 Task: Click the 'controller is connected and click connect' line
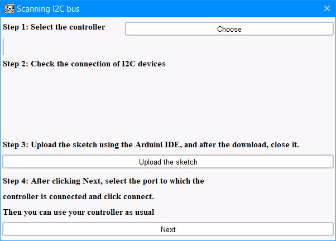point(78,197)
